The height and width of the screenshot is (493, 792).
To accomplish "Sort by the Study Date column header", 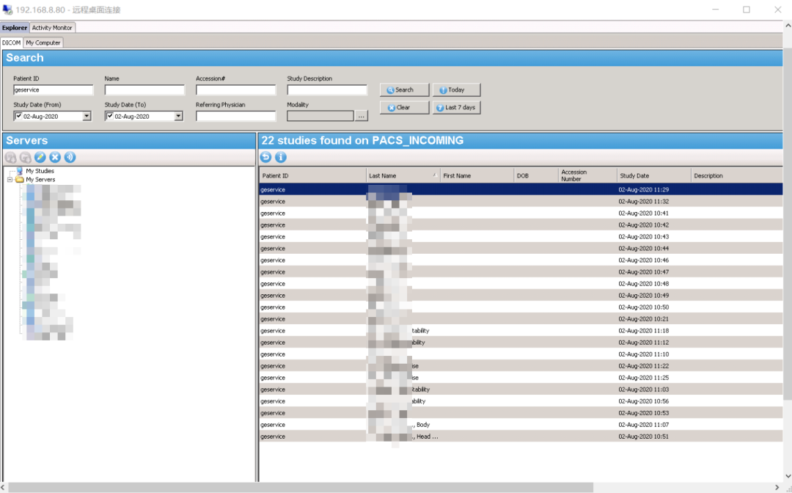I will pos(654,176).
